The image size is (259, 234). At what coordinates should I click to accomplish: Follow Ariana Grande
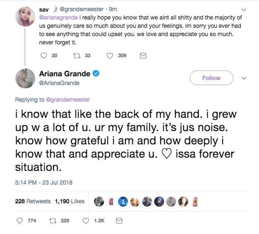(x=211, y=78)
